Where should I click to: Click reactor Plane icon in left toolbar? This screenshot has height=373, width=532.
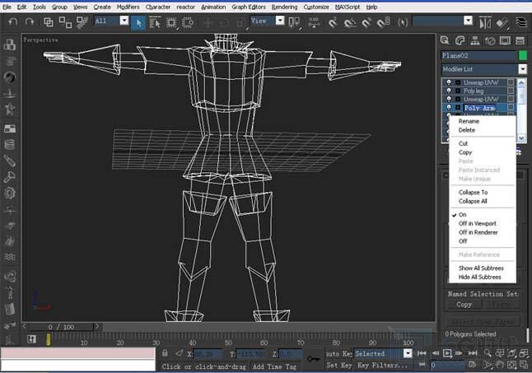pyautogui.click(x=10, y=128)
